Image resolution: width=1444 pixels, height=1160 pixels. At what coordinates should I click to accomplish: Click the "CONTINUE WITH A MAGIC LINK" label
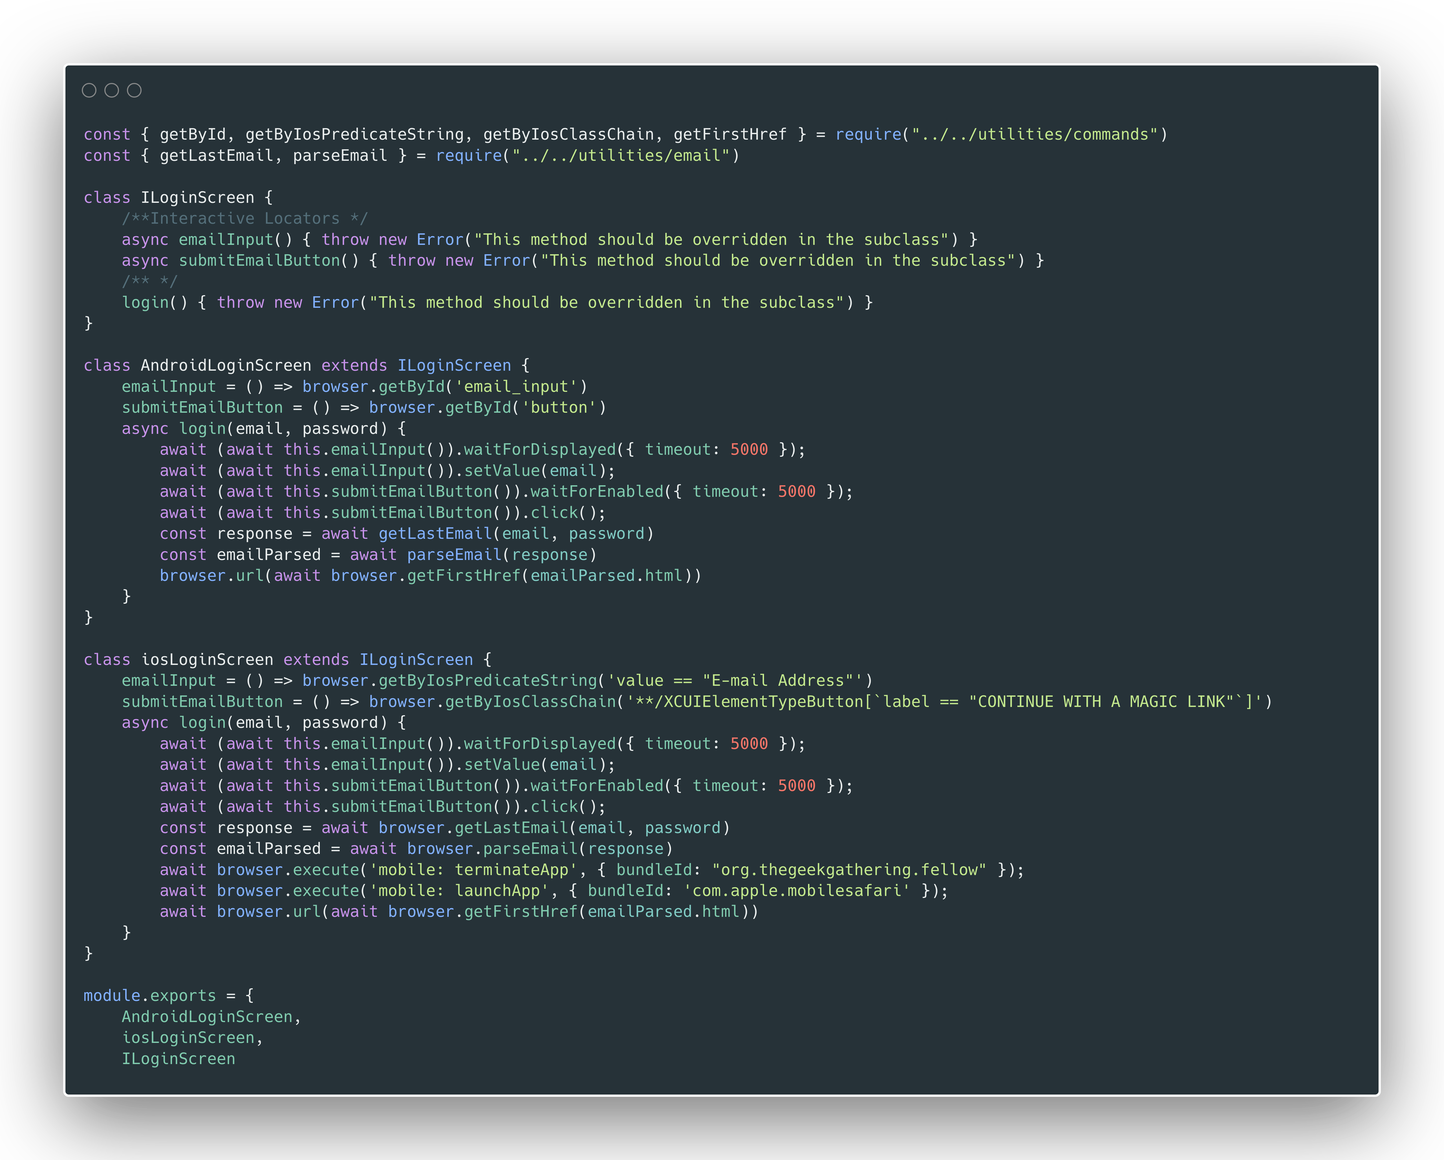(1102, 701)
